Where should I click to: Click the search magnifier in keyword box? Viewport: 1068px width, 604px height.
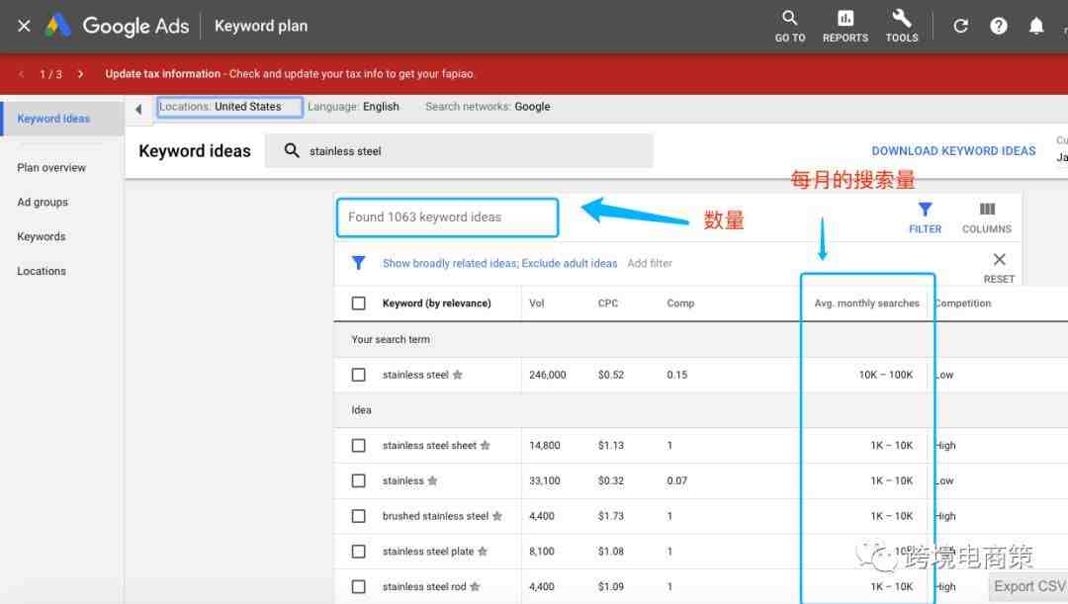292,150
